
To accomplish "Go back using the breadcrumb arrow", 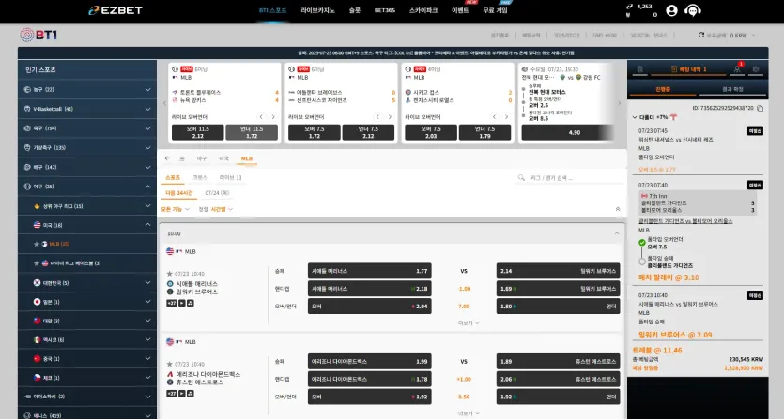I will tap(167, 158).
